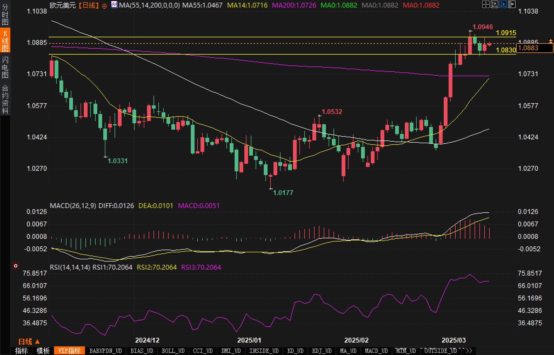This screenshot has height=355, width=554.
Task: Click the RSI2:70.2064 yellow label
Action: pos(157,267)
